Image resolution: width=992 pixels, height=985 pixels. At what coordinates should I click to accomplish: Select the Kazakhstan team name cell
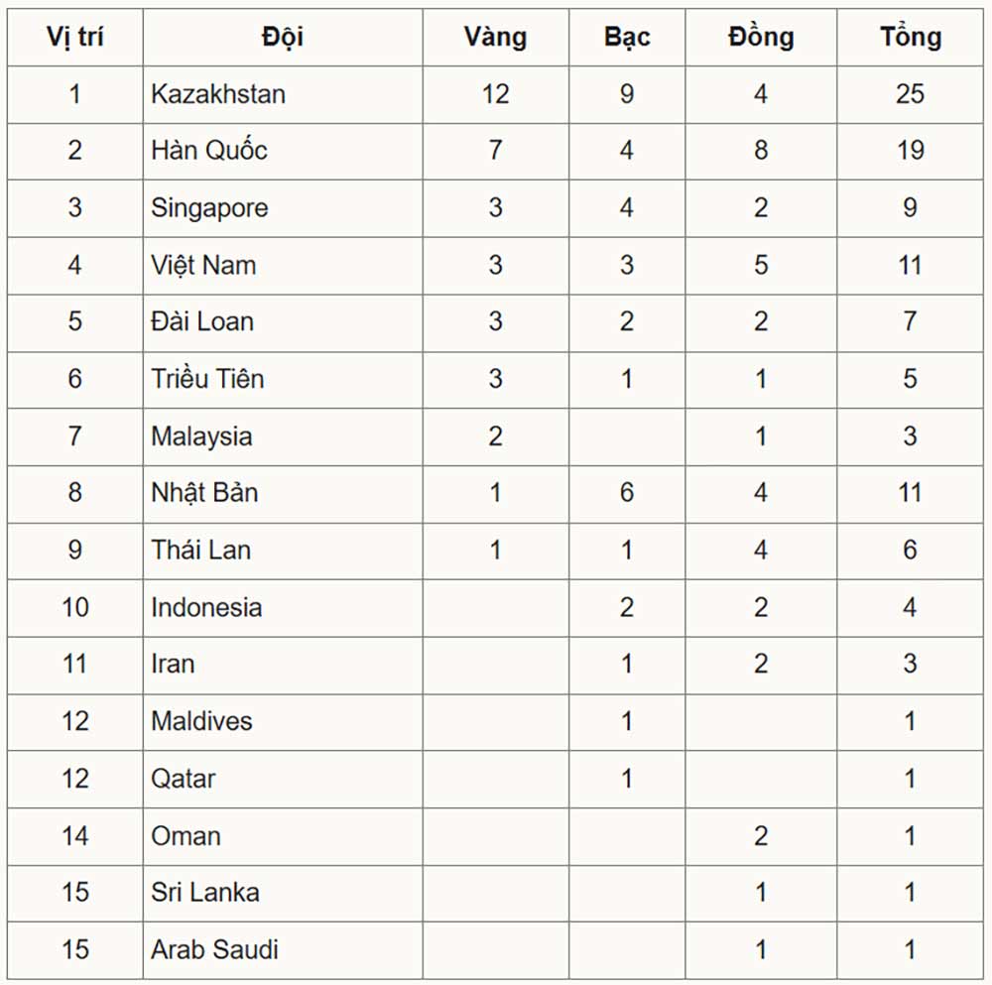coord(218,94)
